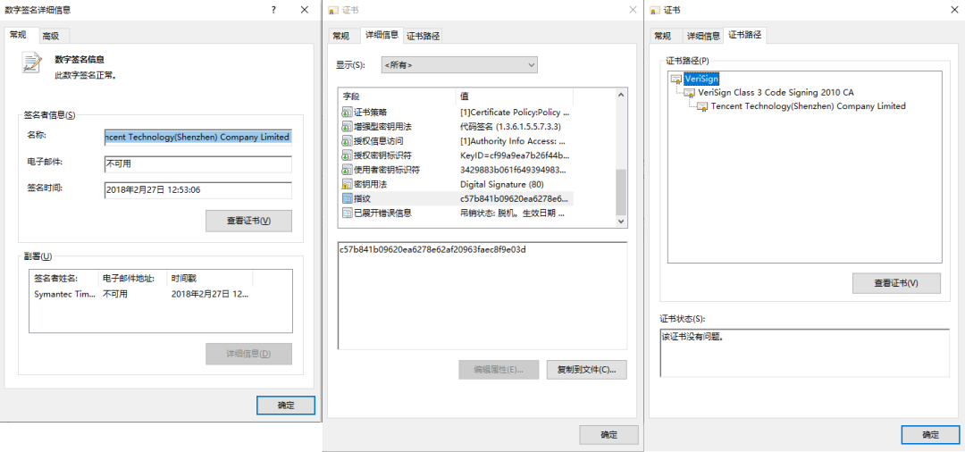
Task: Select 常规 tab in middle certificate window
Action: point(341,36)
